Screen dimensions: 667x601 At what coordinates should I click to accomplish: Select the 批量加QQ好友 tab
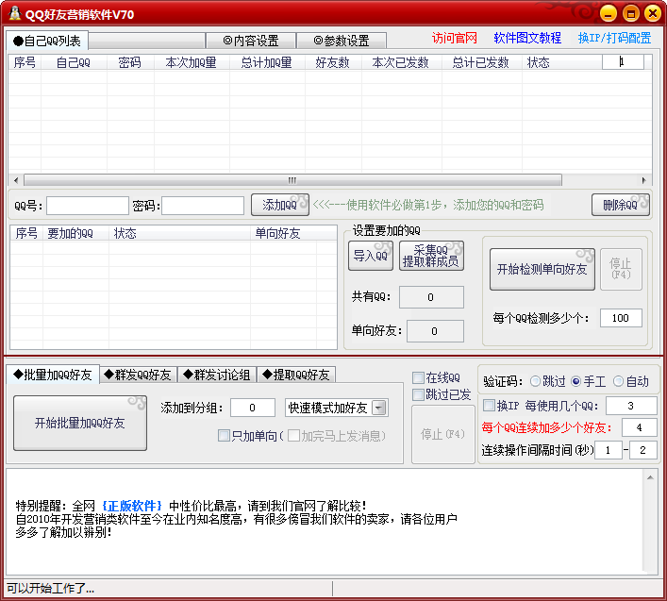[53, 375]
